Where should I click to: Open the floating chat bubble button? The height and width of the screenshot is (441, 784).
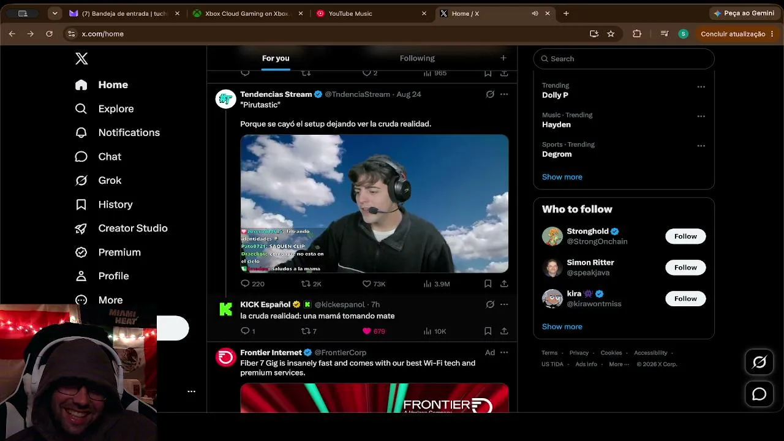pos(759,394)
